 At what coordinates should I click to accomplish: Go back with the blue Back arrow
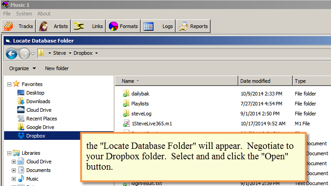(11, 53)
